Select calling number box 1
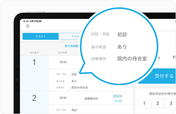 click(x=144, y=103)
